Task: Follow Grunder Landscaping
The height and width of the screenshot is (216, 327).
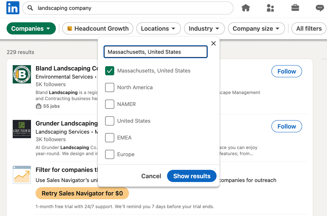Action: coord(286,126)
